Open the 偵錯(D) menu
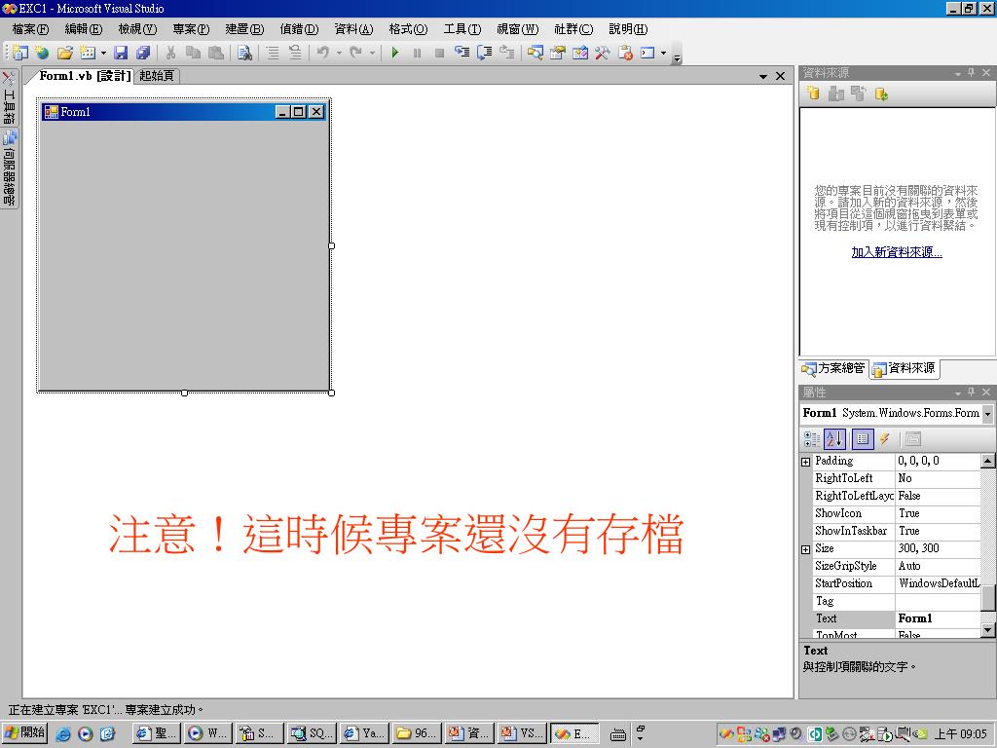The image size is (997, 748). point(299,29)
